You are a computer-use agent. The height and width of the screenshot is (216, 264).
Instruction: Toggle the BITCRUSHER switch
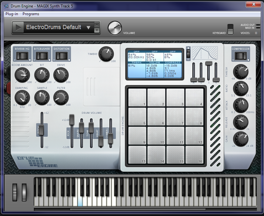click(x=42, y=56)
